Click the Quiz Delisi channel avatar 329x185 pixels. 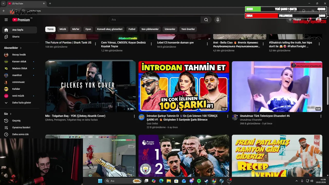click(141, 117)
